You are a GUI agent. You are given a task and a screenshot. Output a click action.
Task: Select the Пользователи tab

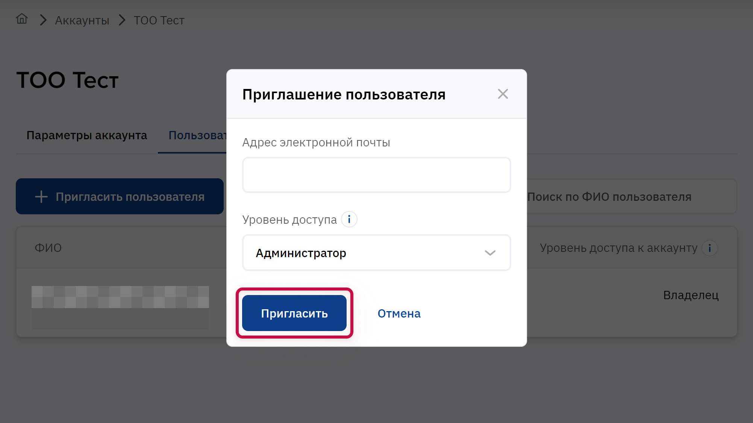(197, 135)
